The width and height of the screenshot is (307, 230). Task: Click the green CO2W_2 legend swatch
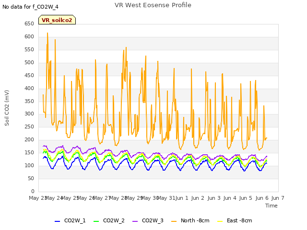coord(96,221)
